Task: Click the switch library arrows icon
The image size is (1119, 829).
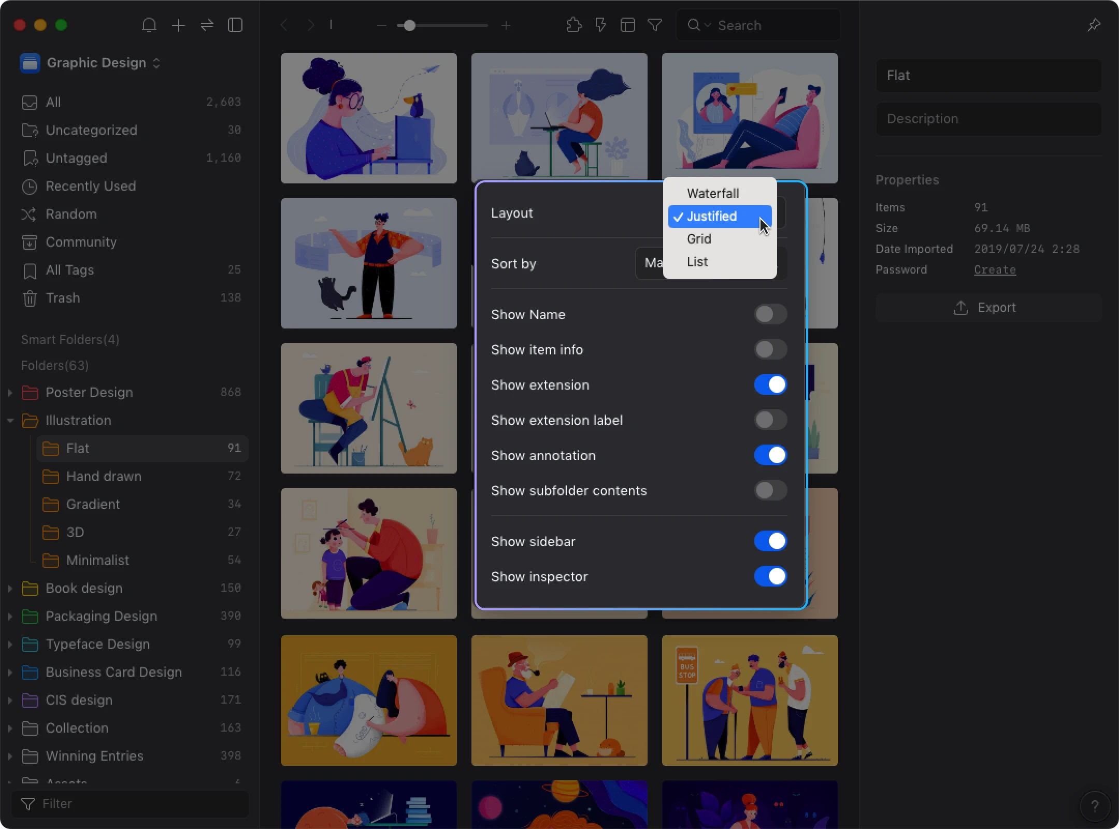Action: click(207, 25)
